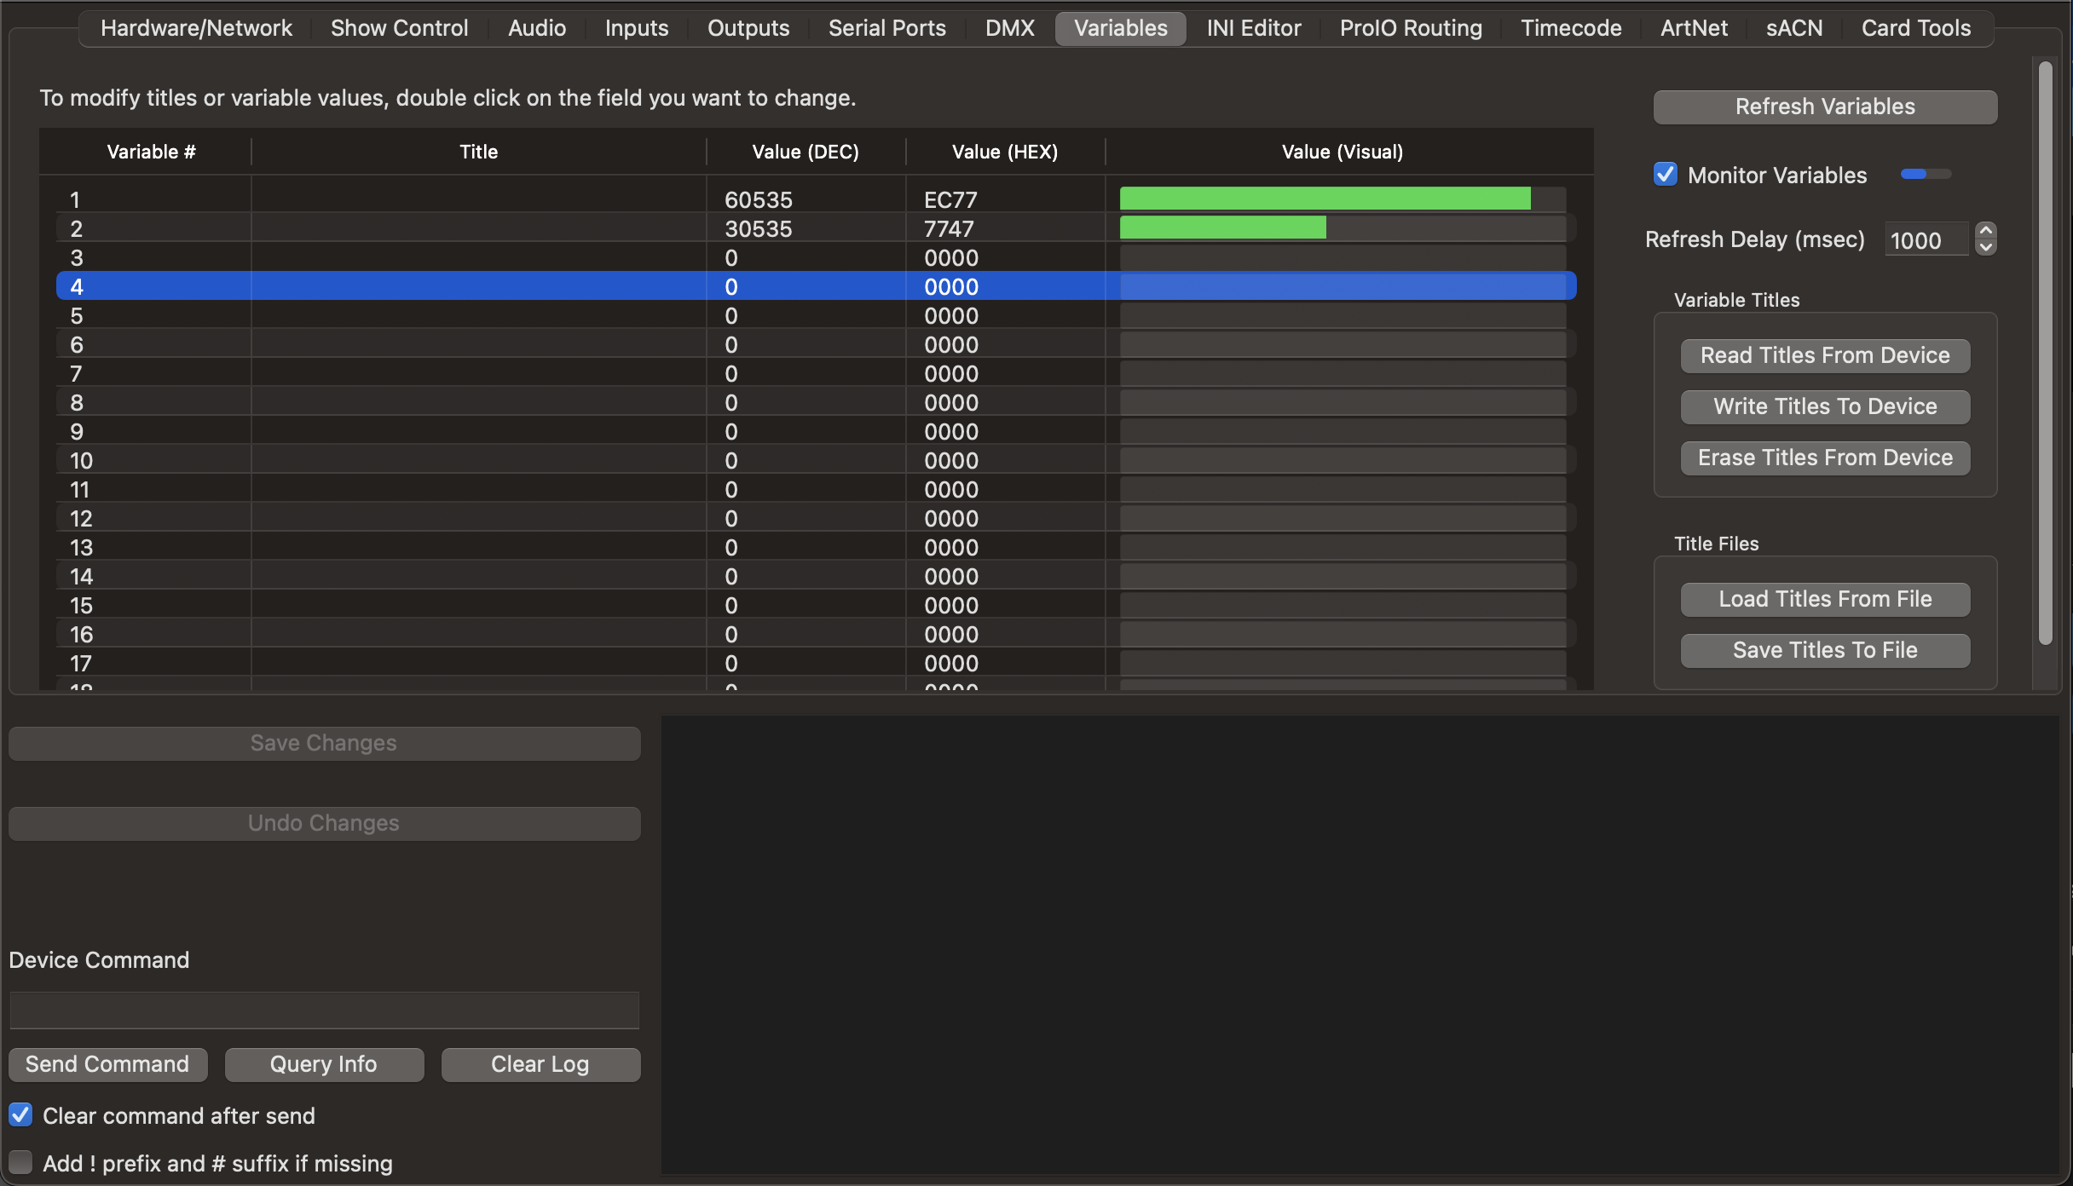Screen dimensions: 2073x1186
Task: Increase the Refresh Delay with stepper up arrow
Action: (1986, 231)
